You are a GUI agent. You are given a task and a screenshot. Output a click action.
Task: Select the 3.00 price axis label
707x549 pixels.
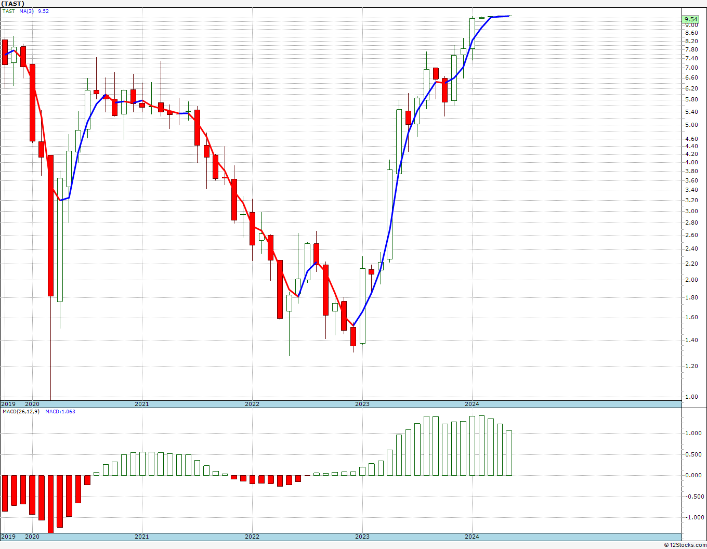[691, 211]
